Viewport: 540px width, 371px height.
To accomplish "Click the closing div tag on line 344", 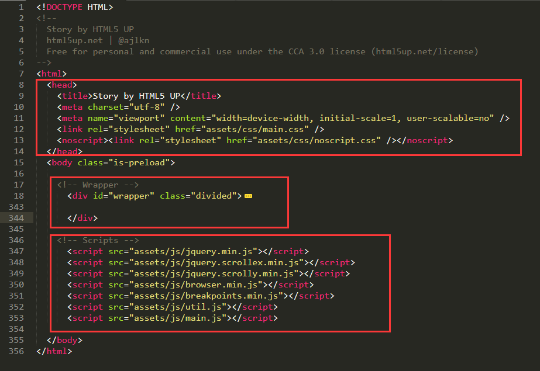I will 82,218.
